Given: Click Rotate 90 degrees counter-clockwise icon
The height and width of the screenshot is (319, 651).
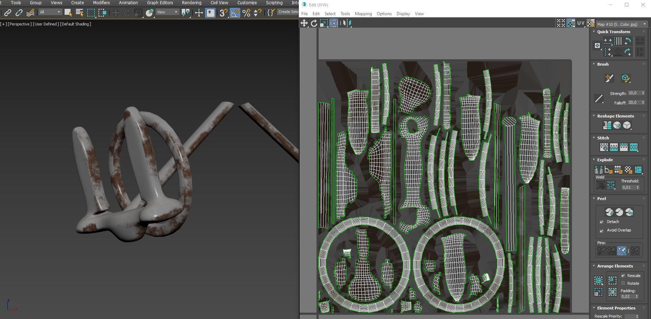Looking at the screenshot, I should 628,41.
